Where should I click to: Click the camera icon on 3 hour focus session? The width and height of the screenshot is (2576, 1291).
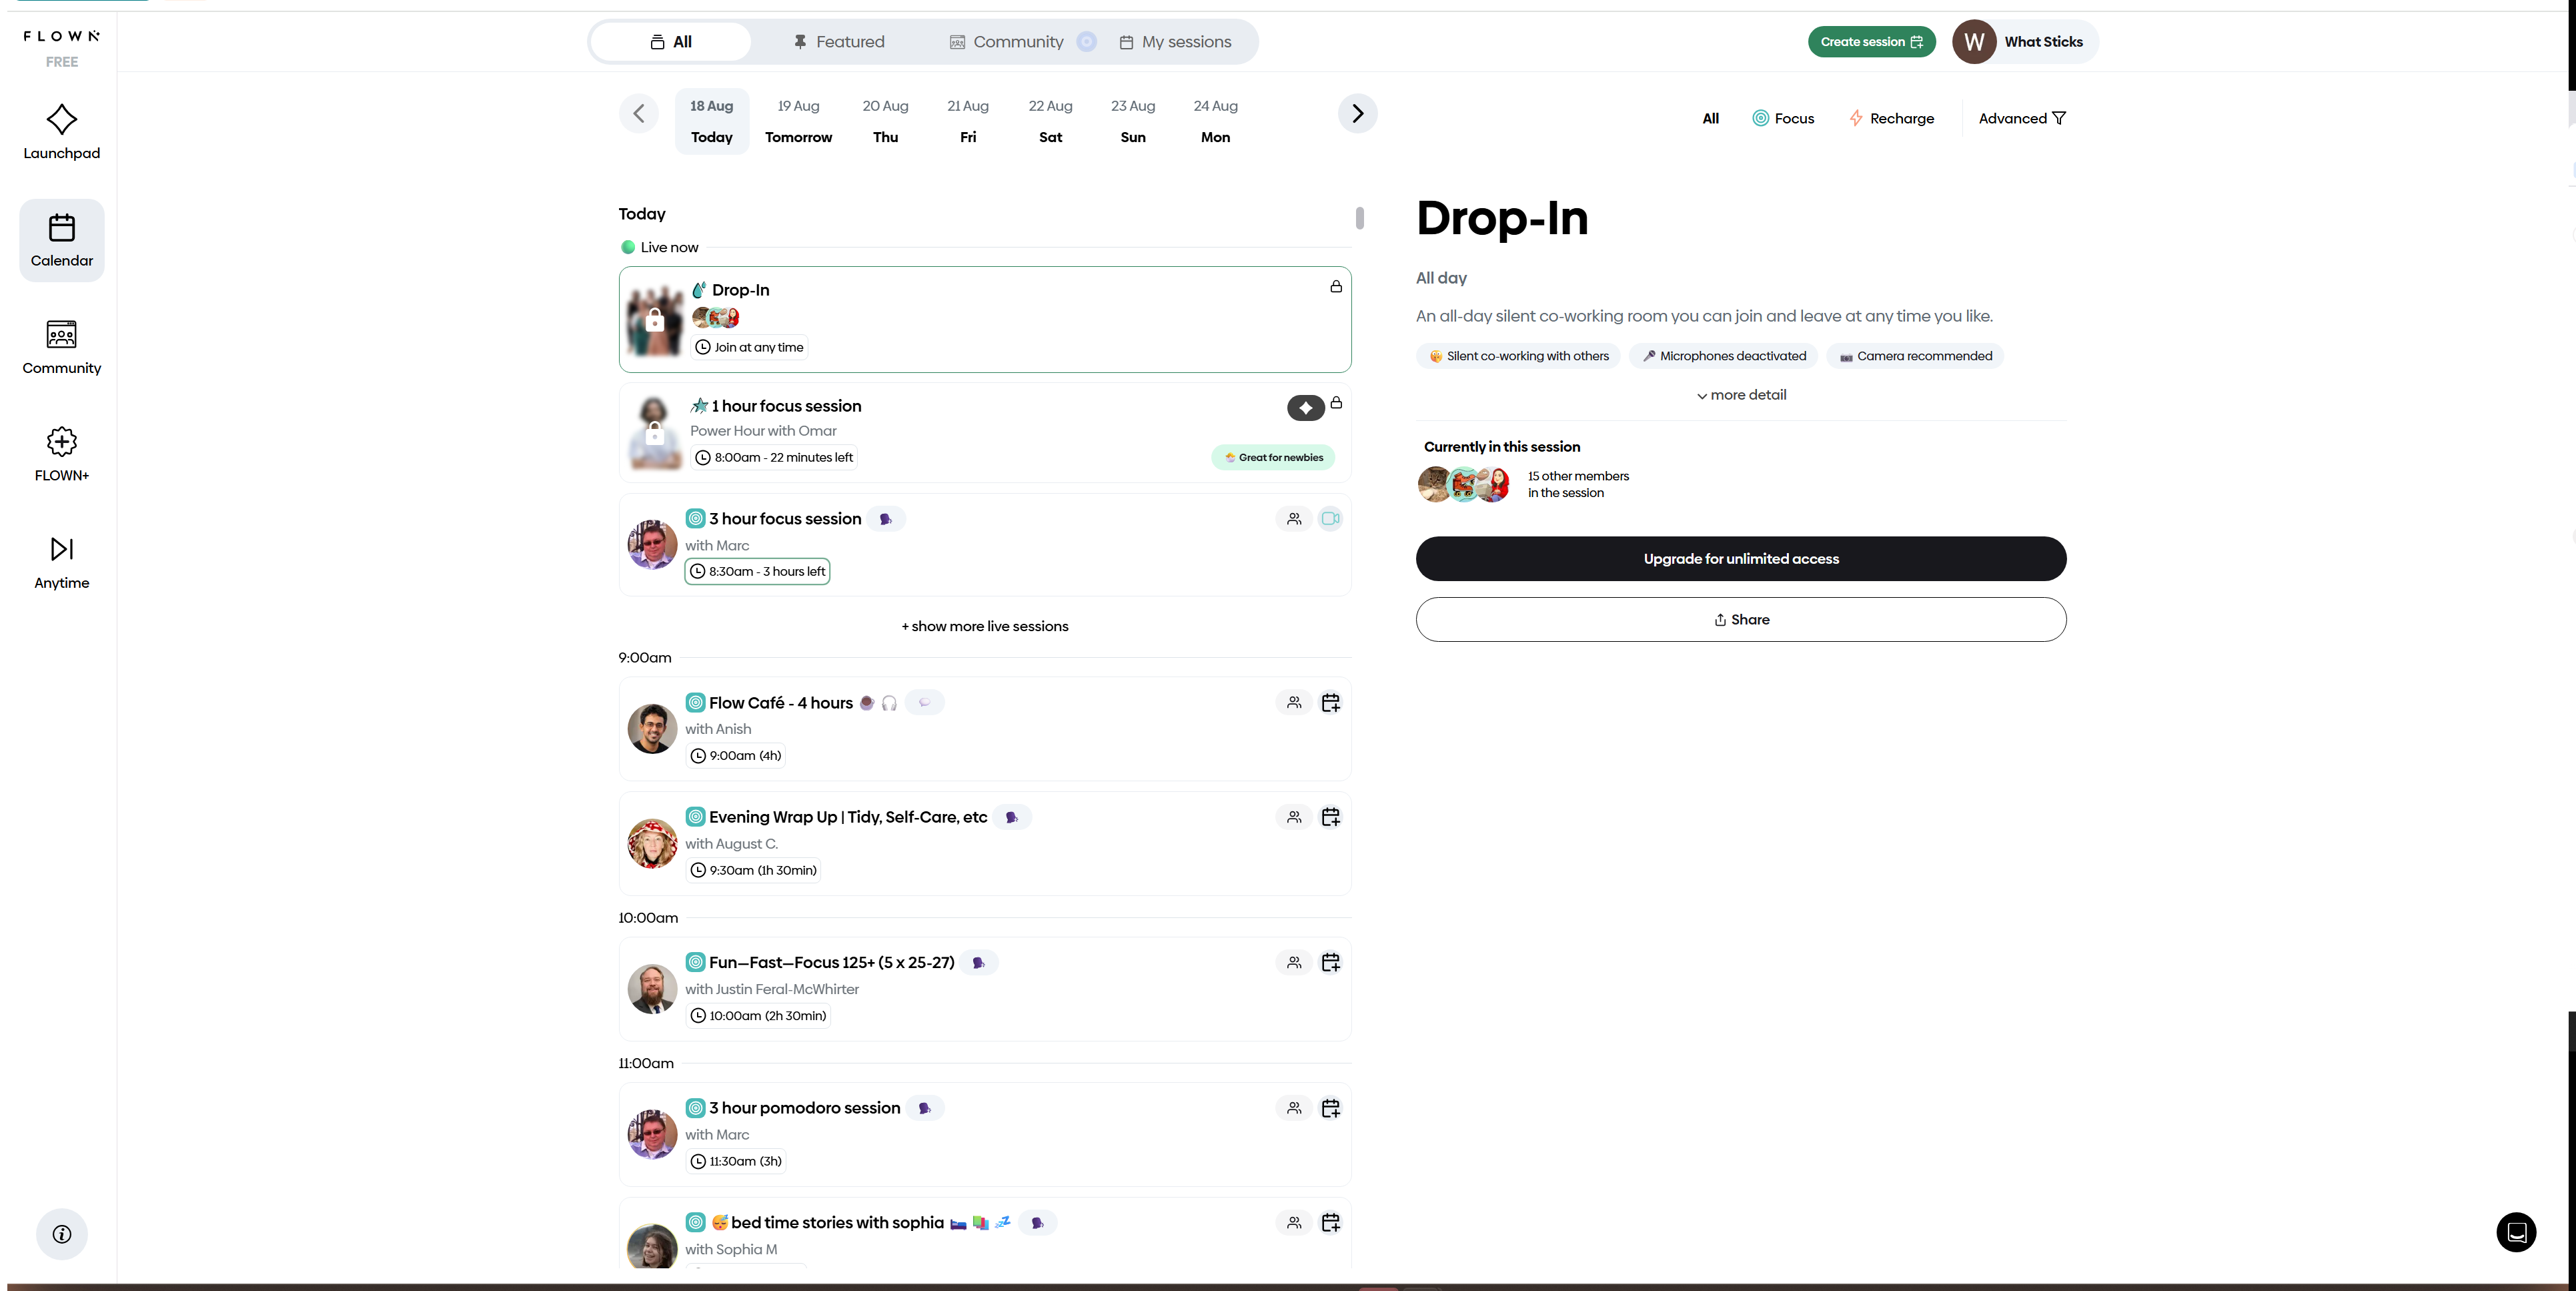[1330, 518]
